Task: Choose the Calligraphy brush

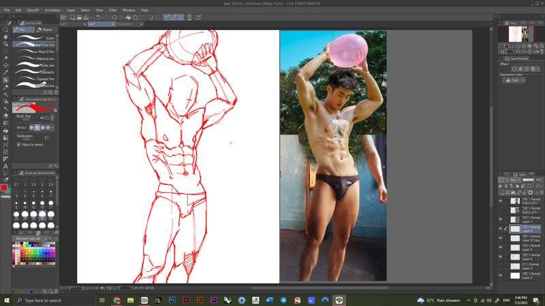Action: coord(33,72)
